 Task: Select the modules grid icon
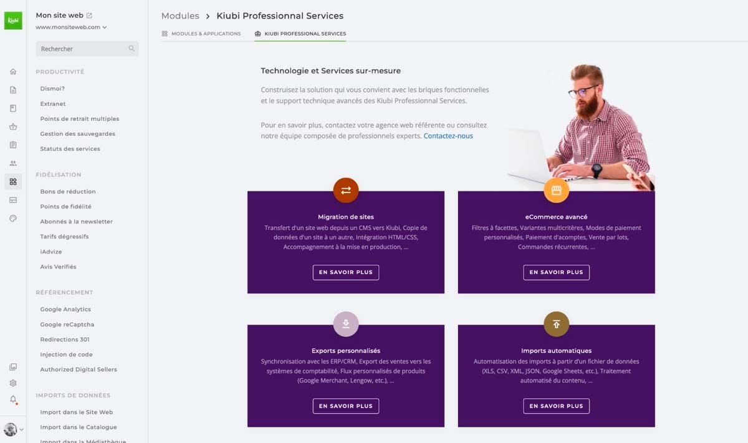pos(13,182)
